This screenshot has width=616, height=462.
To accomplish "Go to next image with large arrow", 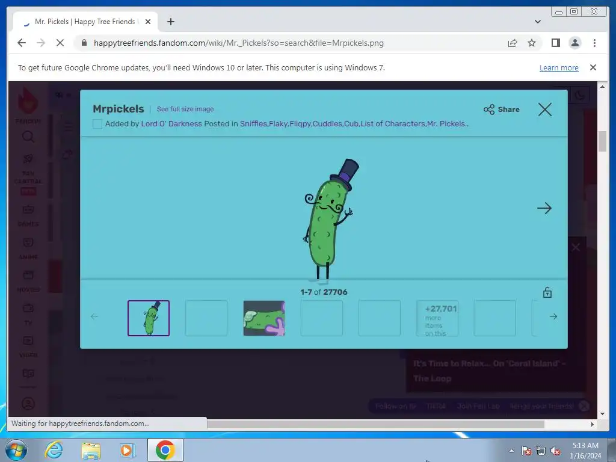I will (x=544, y=208).
